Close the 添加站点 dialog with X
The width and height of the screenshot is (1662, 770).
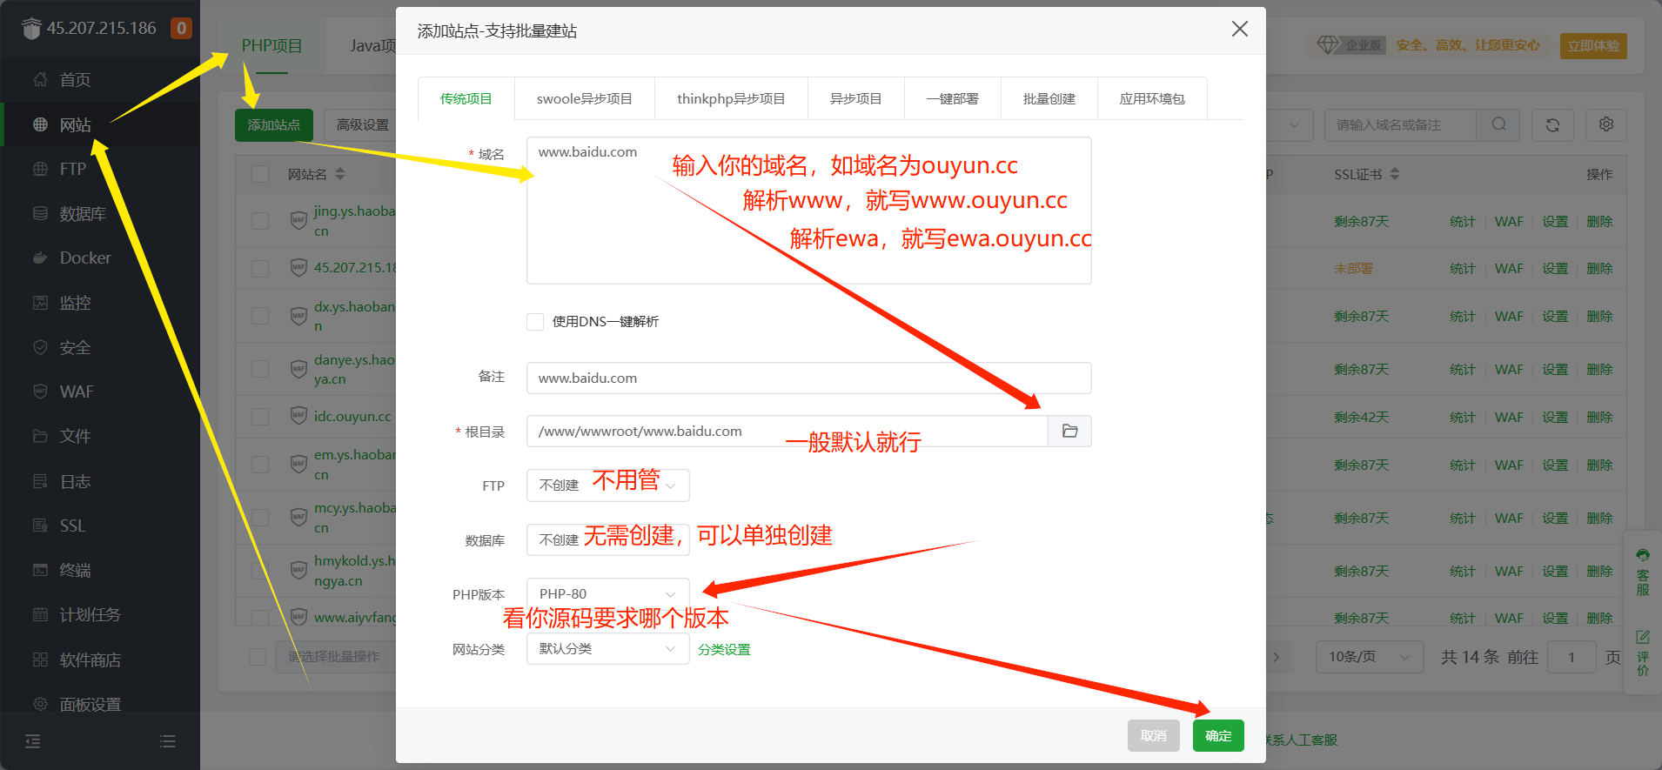[x=1240, y=29]
